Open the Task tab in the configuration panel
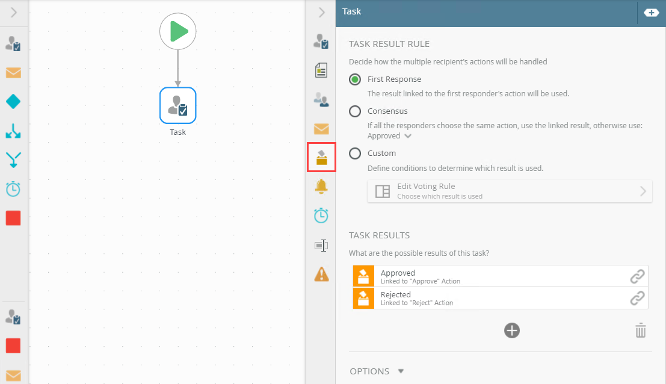Viewport: 666px width, 384px height. coord(321,41)
